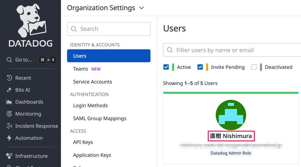Click the green pixel avatar of Nishimura
The height and width of the screenshot is (167, 301).
[x=231, y=115]
